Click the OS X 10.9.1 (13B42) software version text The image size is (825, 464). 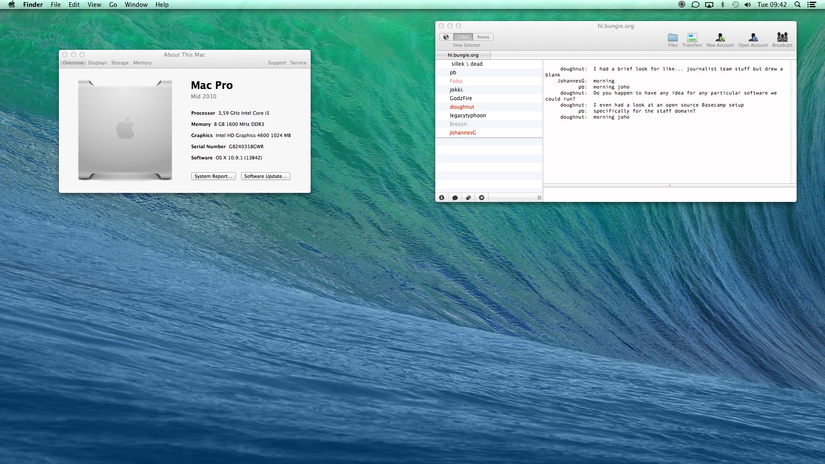tap(239, 158)
